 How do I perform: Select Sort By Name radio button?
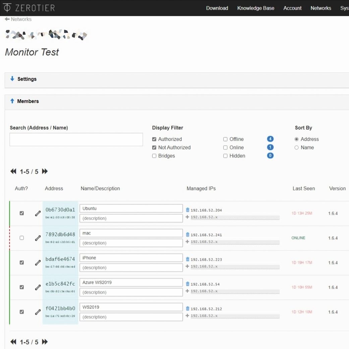point(296,148)
